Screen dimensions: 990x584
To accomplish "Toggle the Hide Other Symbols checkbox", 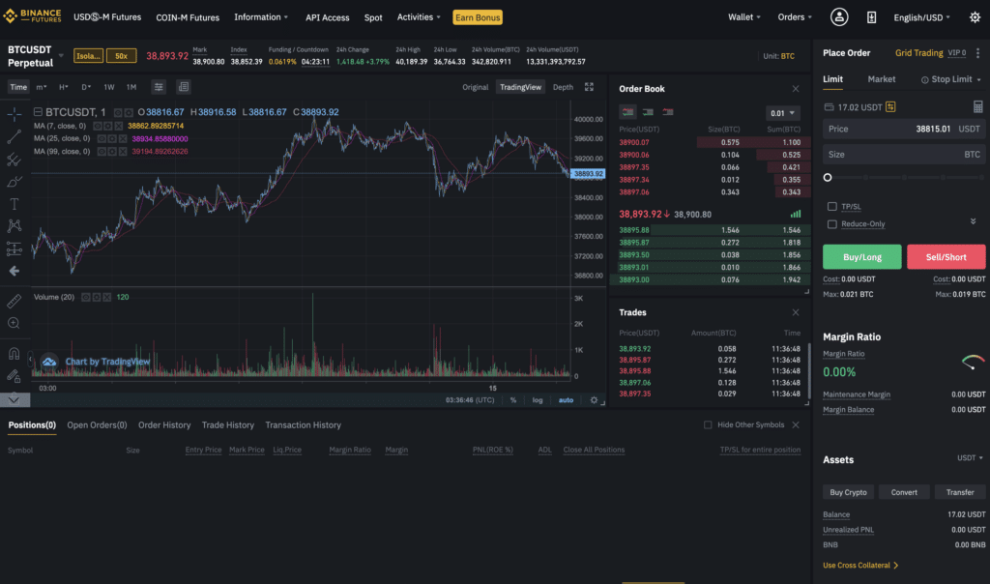I will [709, 423].
